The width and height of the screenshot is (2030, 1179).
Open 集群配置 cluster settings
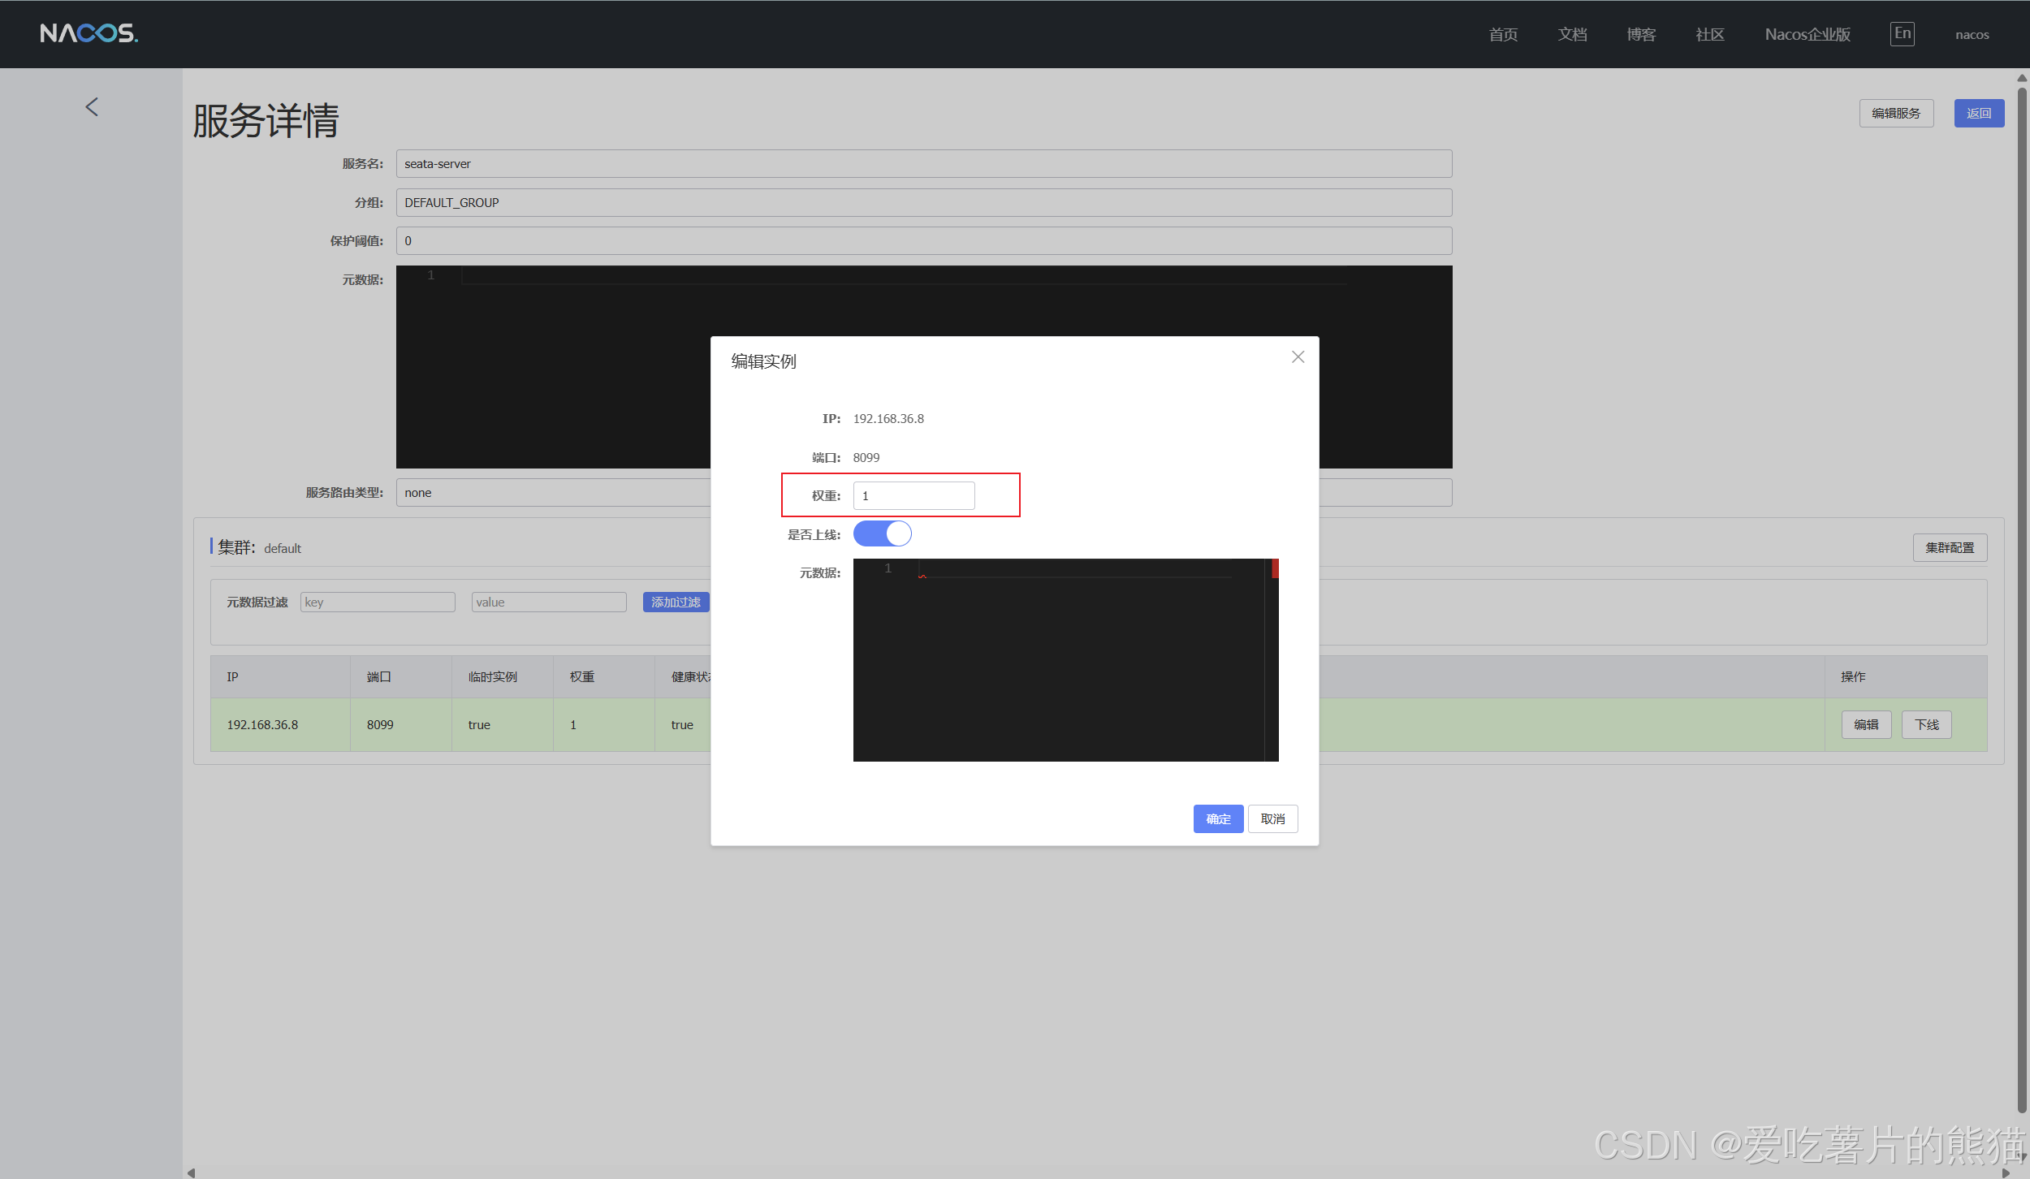click(x=1949, y=548)
